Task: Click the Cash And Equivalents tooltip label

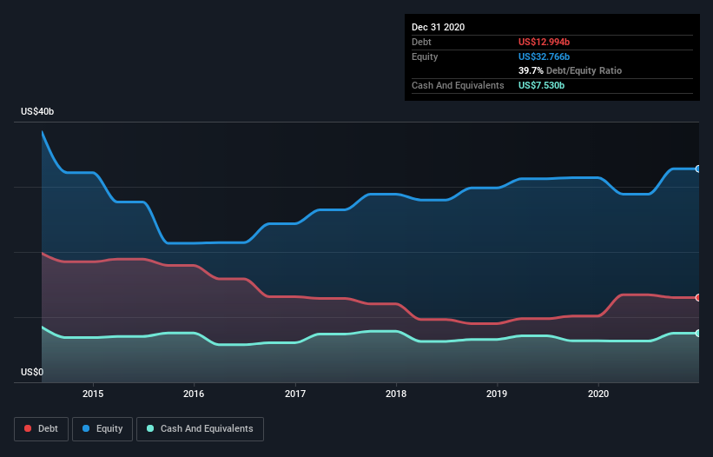Action: [458, 85]
